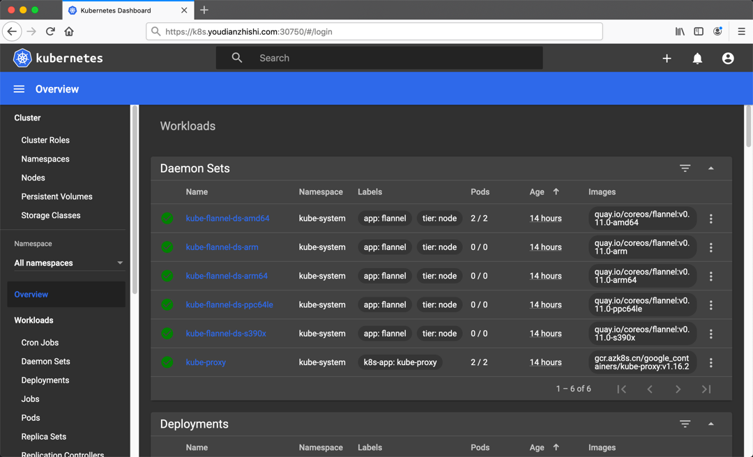Image resolution: width=753 pixels, height=457 pixels.
Task: Click the main content vertical scrollbar
Action: 748,126
